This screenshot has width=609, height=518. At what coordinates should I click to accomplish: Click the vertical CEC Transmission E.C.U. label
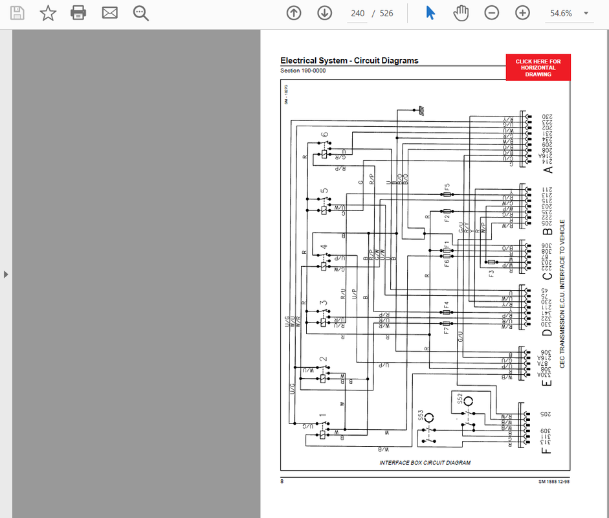point(562,293)
